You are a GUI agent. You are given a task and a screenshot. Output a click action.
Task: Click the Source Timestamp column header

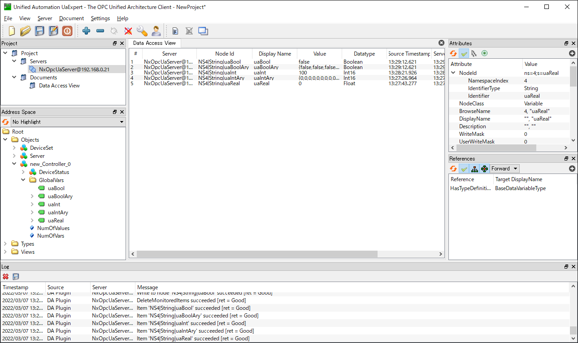click(x=409, y=54)
